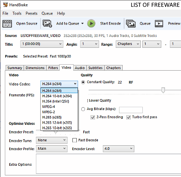Switch to the Dimensions tab

click(x=35, y=68)
